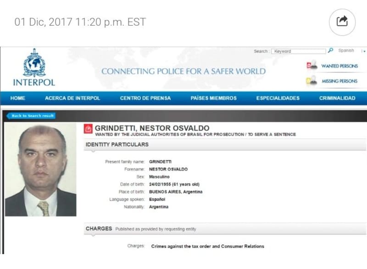The image size is (367, 269).
Task: Select the Especialidades menu
Action: (278, 98)
